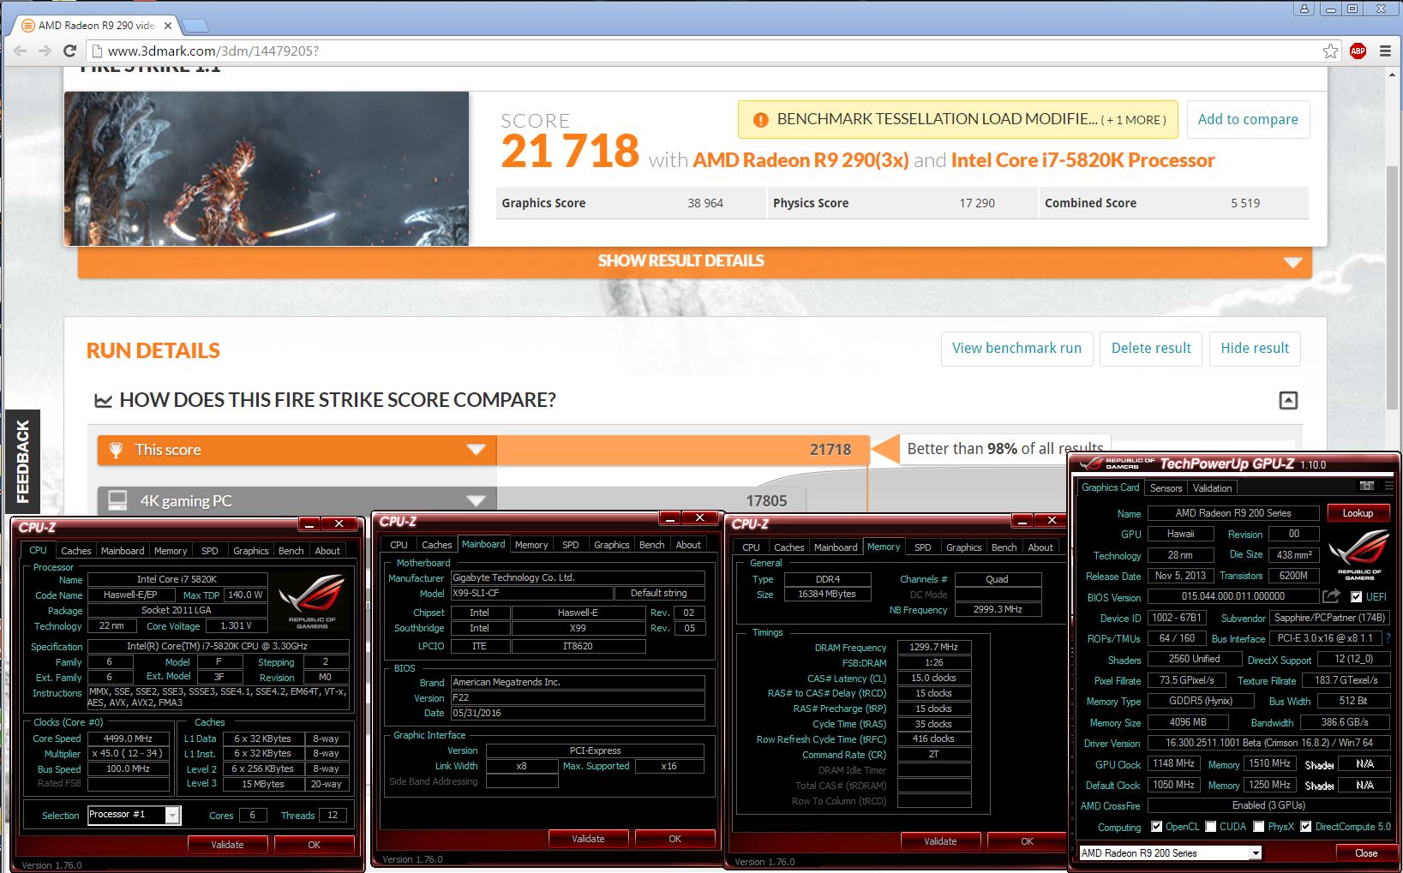Click the Fire Strike result thumbnail image
This screenshot has width=1403, height=873.
[x=267, y=169]
